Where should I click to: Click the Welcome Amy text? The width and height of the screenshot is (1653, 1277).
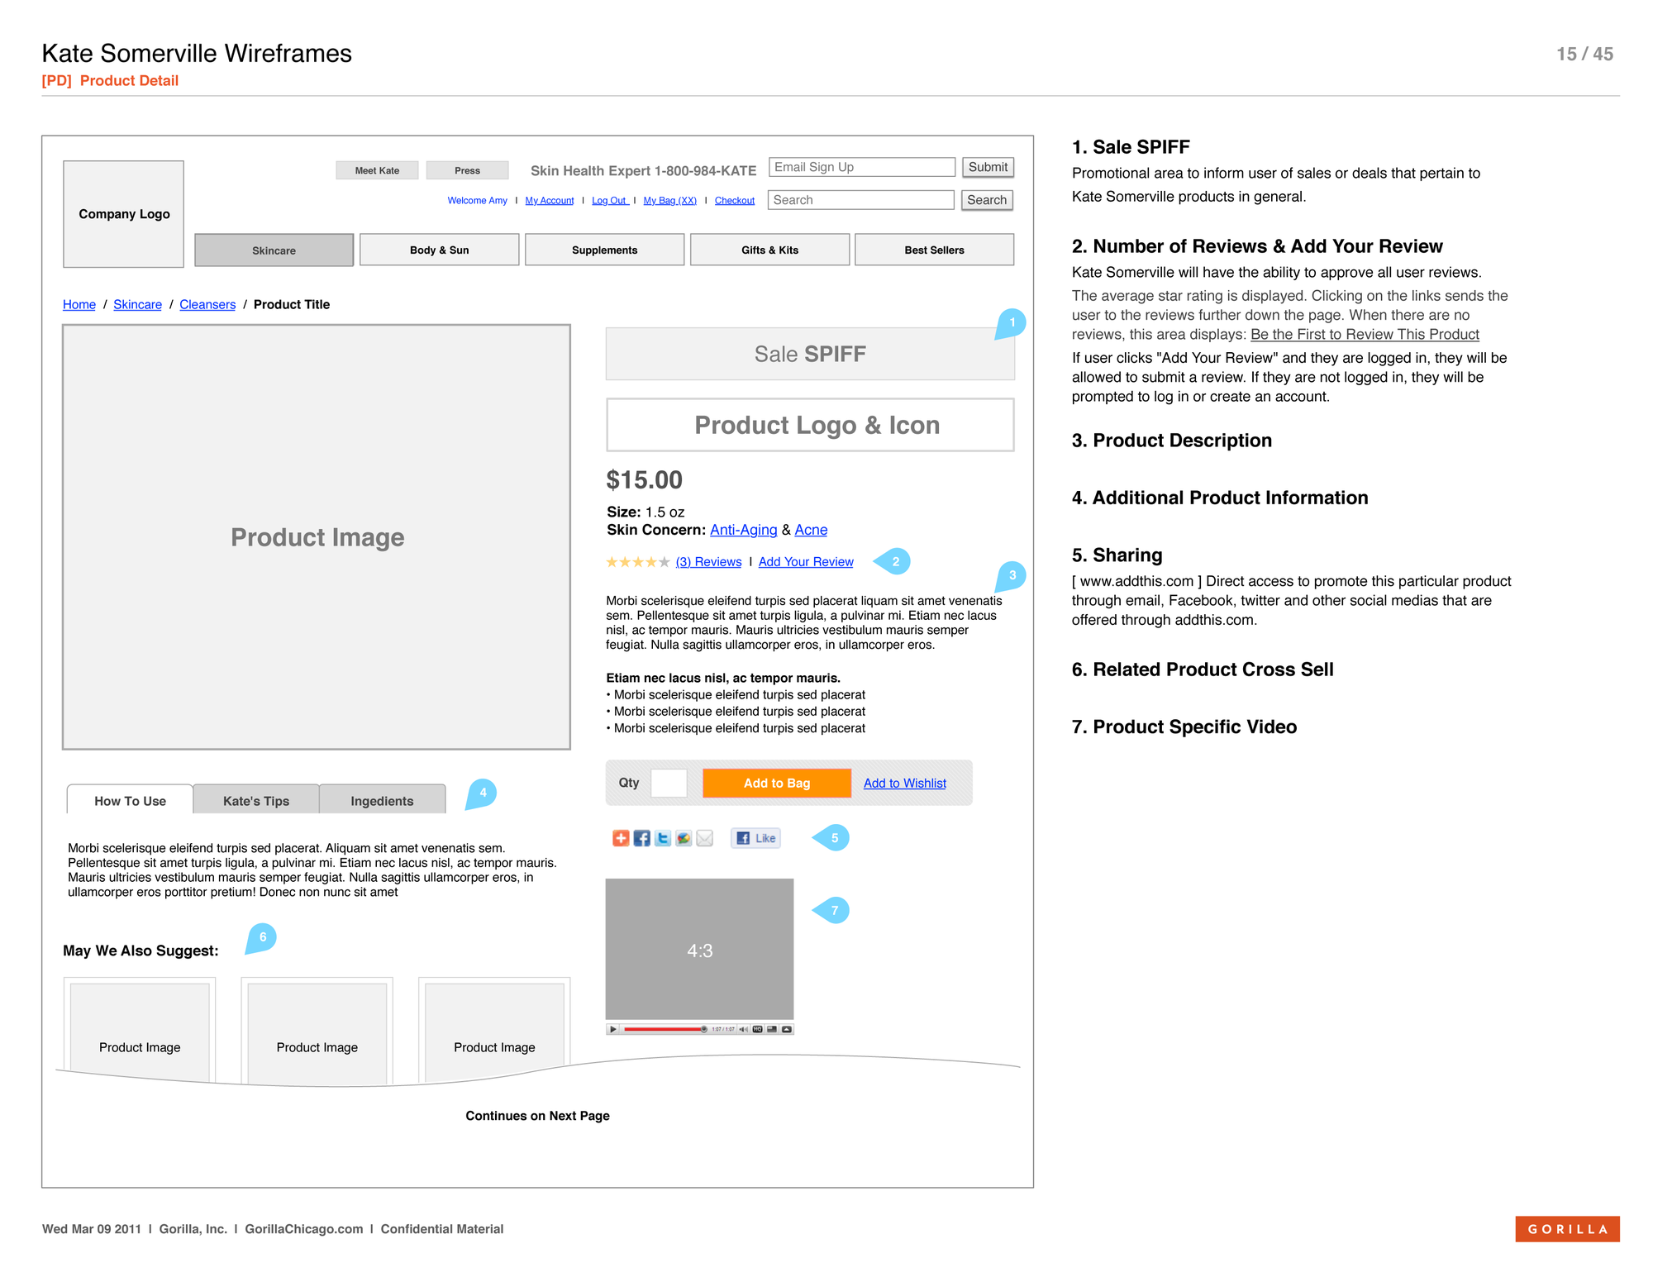pyautogui.click(x=477, y=201)
